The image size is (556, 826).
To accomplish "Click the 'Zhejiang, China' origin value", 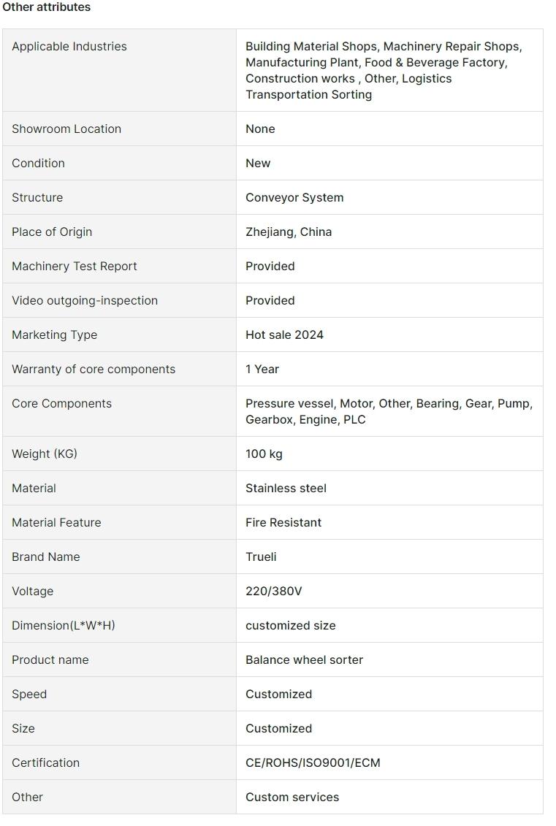I will pos(289,232).
